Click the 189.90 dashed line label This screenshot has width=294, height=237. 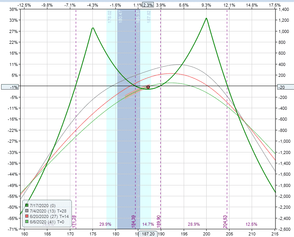tap(158, 221)
